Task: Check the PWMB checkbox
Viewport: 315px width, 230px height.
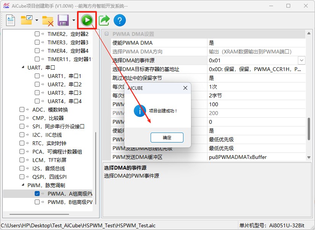Action: click(37, 202)
